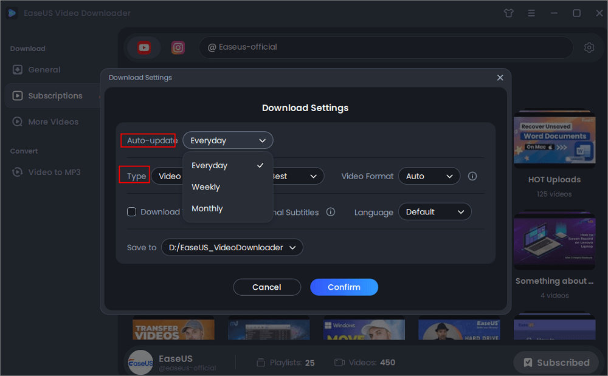
Task: Open the Video Format Auto dropdown
Action: [x=429, y=176]
